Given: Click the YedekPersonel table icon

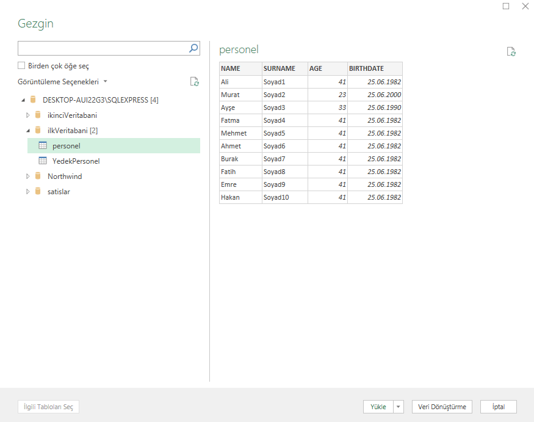Looking at the screenshot, I should tap(43, 161).
